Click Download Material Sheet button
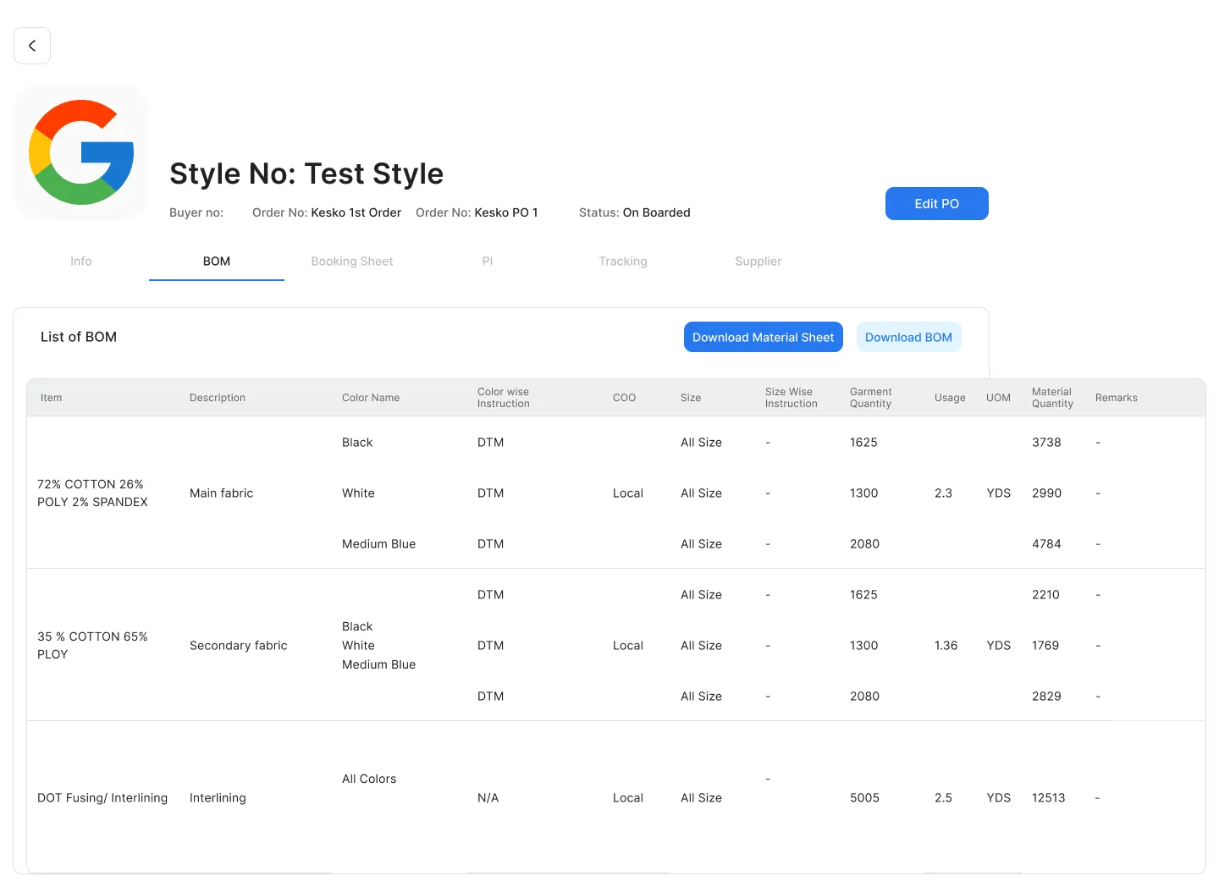This screenshot has height=887, width=1219. click(x=763, y=337)
